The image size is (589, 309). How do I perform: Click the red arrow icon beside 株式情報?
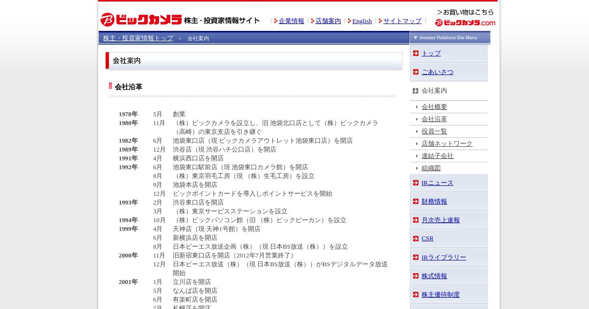(x=416, y=276)
